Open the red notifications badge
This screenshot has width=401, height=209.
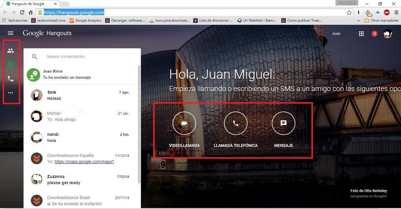point(374,34)
